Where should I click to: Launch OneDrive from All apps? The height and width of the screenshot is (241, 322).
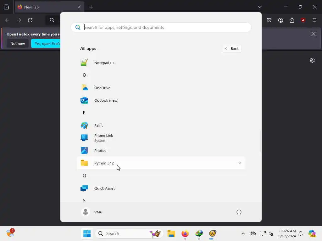pyautogui.click(x=161, y=88)
